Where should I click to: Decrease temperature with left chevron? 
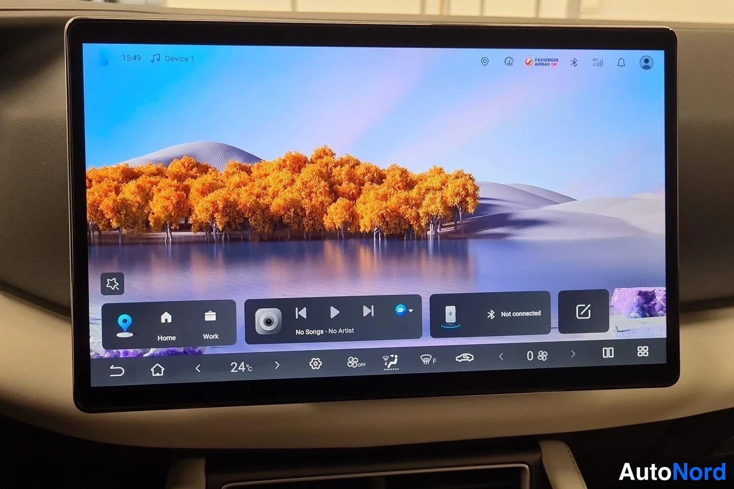click(198, 368)
